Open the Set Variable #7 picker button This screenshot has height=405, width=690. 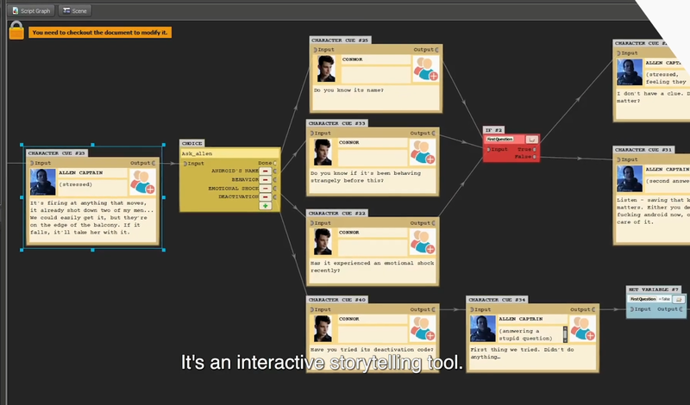click(x=679, y=298)
